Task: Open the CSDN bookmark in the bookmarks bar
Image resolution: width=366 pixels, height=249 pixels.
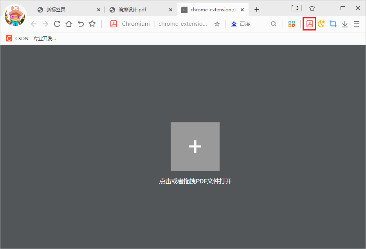Action: 31,38
